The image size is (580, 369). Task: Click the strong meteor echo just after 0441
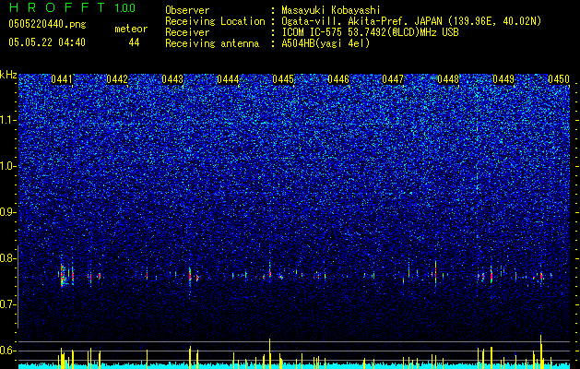(63, 275)
